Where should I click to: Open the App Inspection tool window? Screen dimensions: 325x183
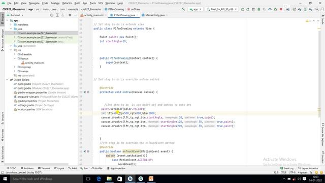pyautogui.click(x=116, y=168)
